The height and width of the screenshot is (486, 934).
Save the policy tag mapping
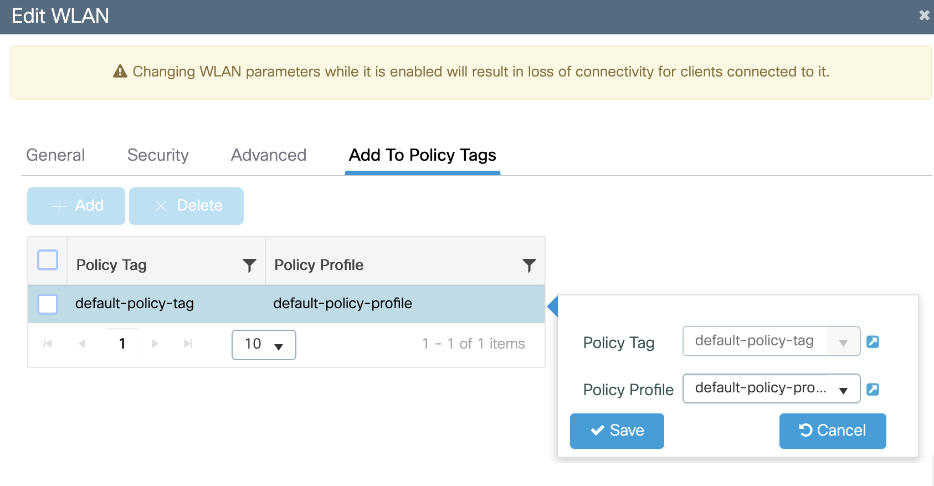[617, 431]
